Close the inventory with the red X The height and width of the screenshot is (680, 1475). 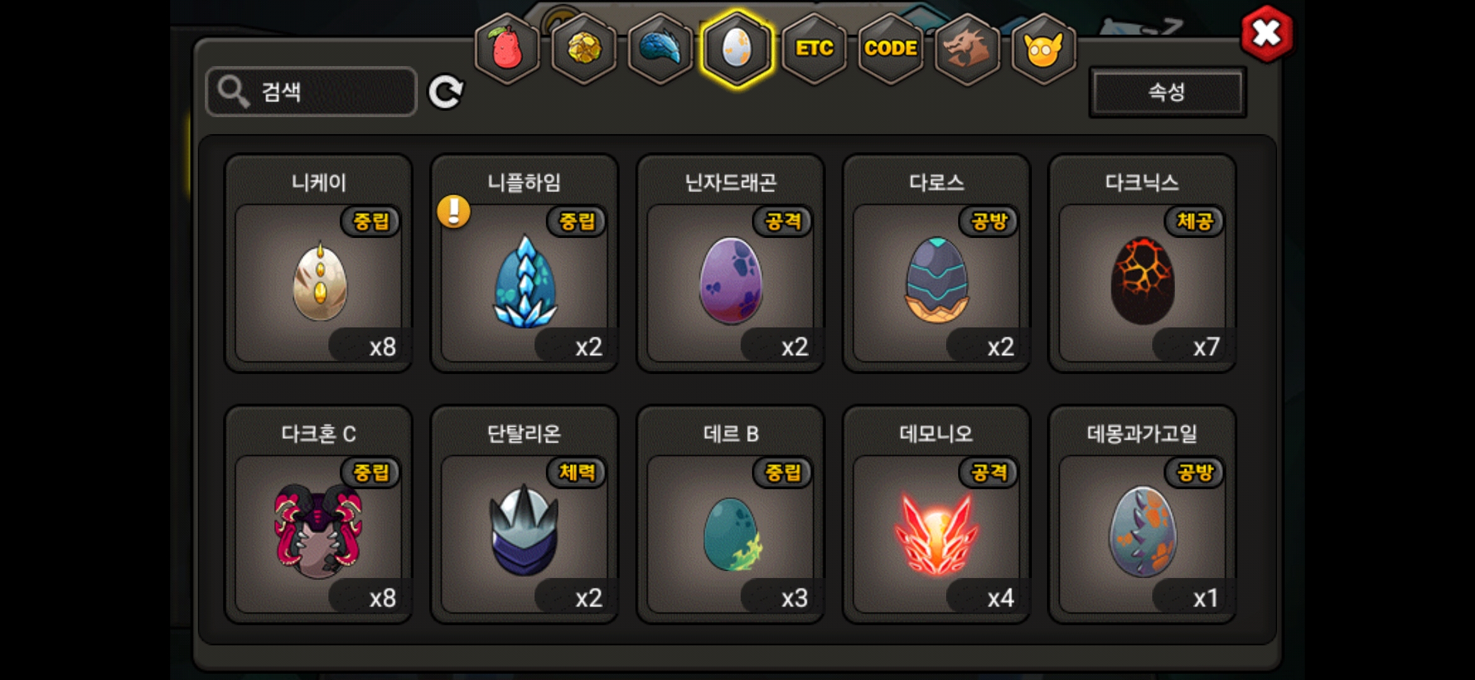click(x=1267, y=33)
